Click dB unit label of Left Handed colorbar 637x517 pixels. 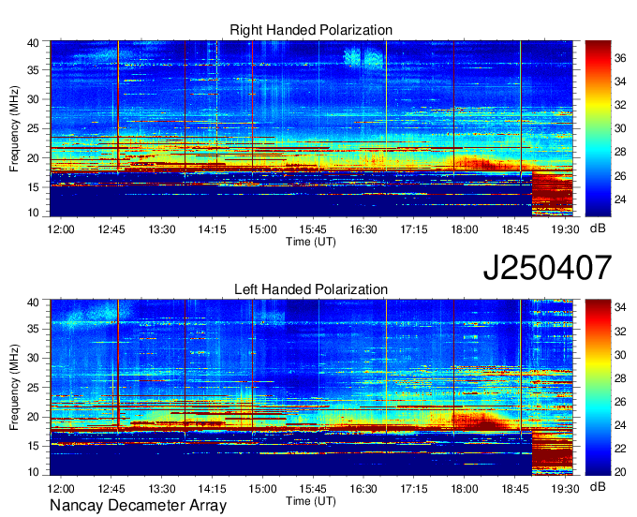point(598,486)
